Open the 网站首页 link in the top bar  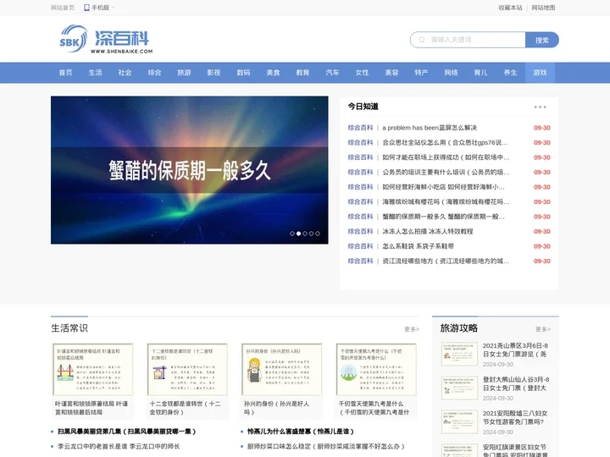62,8
